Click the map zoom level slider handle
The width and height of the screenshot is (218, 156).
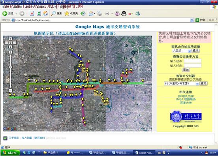pos(10,67)
